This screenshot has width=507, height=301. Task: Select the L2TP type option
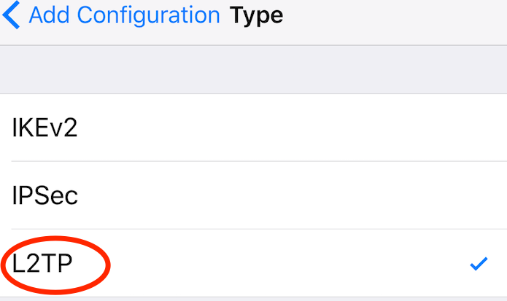[x=42, y=265]
